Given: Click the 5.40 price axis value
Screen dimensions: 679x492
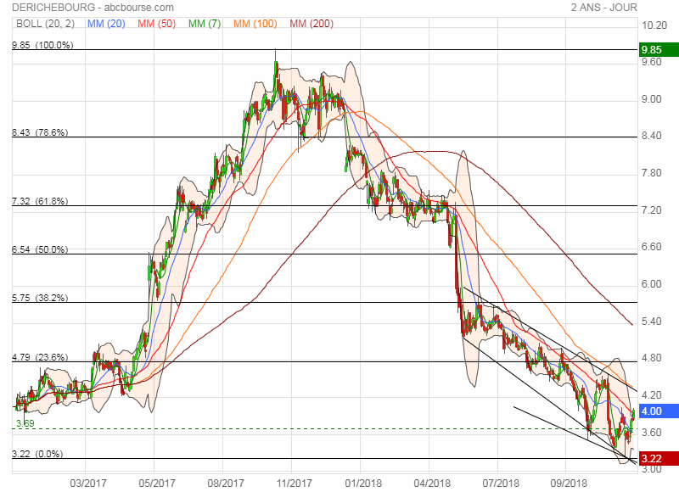Looking at the screenshot, I should (652, 321).
